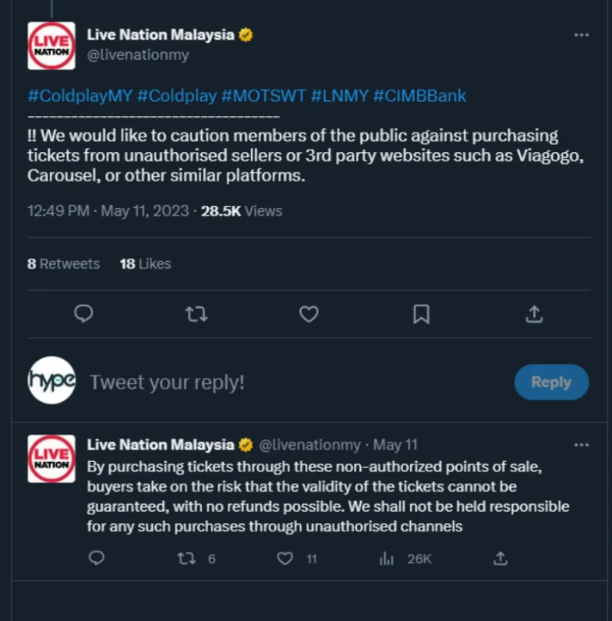The width and height of the screenshot is (612, 621).
Task: Retweet the second tweet with 6 retweets
Action: 186,558
